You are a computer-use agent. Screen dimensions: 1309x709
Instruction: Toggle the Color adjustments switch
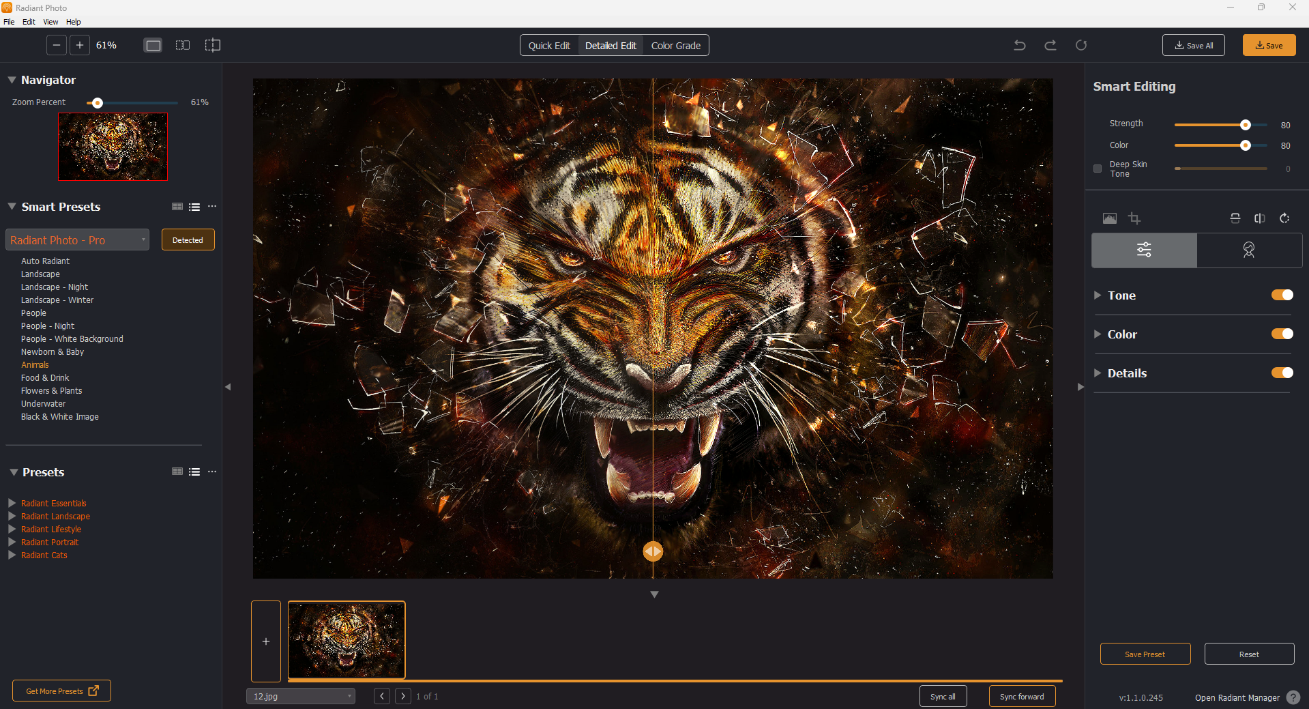tap(1282, 334)
